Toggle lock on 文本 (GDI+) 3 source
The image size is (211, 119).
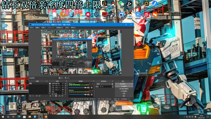(x=65, y=90)
